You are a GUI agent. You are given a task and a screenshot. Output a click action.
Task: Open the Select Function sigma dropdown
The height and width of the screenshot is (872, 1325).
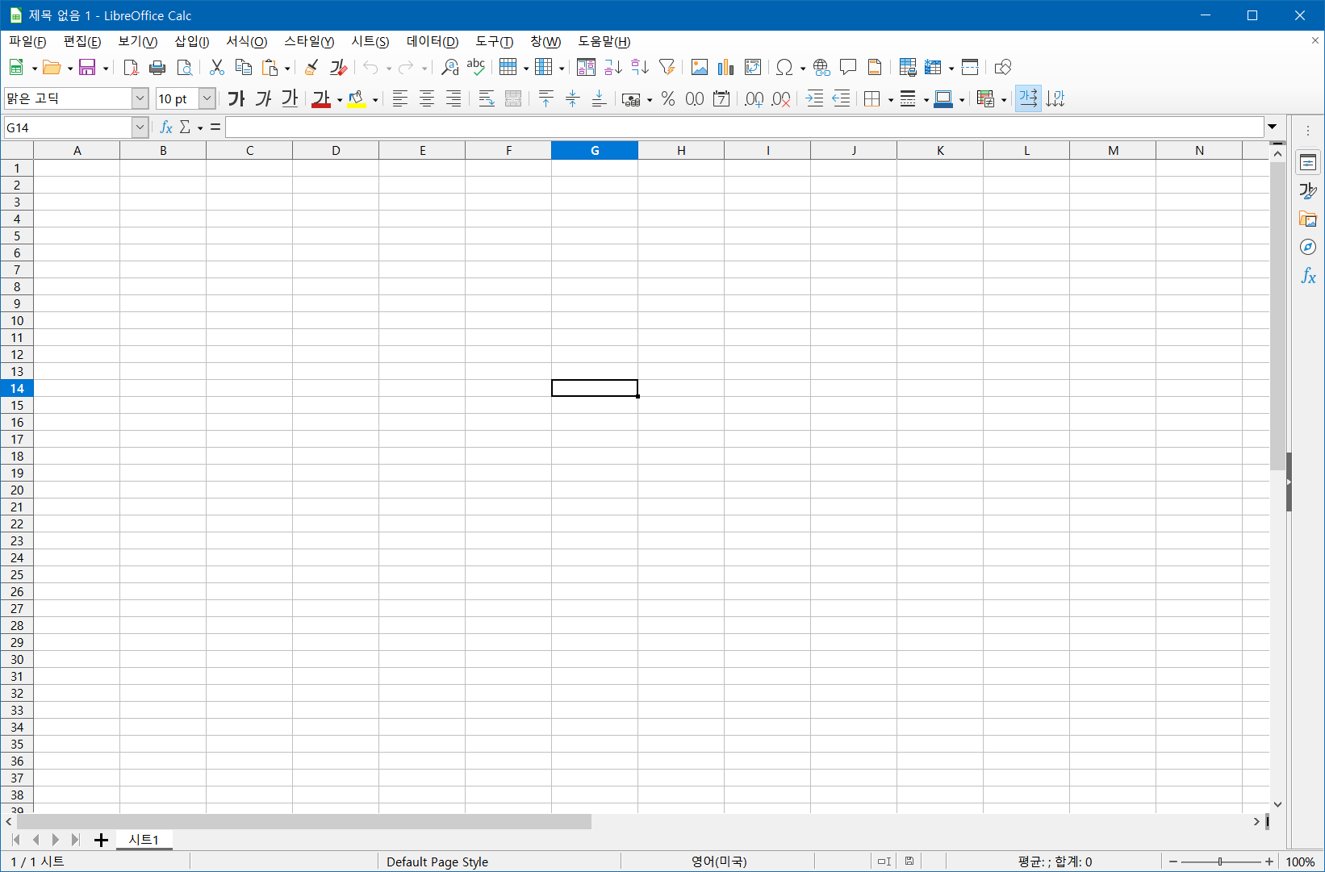(x=200, y=128)
